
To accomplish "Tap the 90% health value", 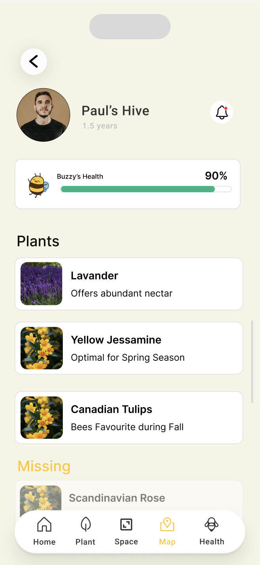I will (x=216, y=176).
